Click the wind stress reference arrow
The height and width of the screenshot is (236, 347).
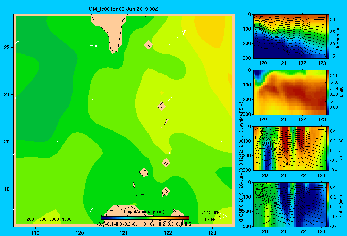coord(213,216)
